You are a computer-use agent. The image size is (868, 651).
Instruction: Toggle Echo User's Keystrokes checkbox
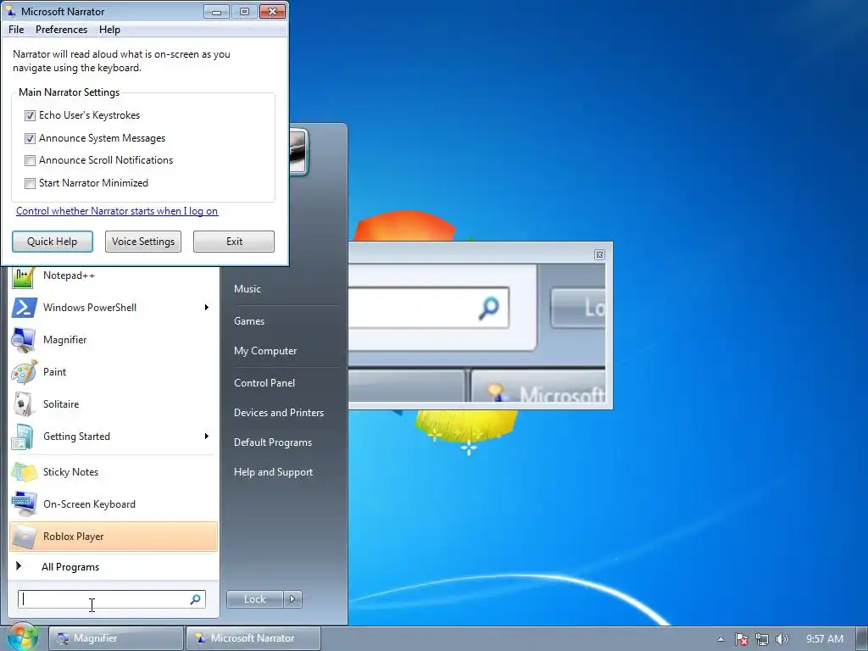tap(30, 115)
